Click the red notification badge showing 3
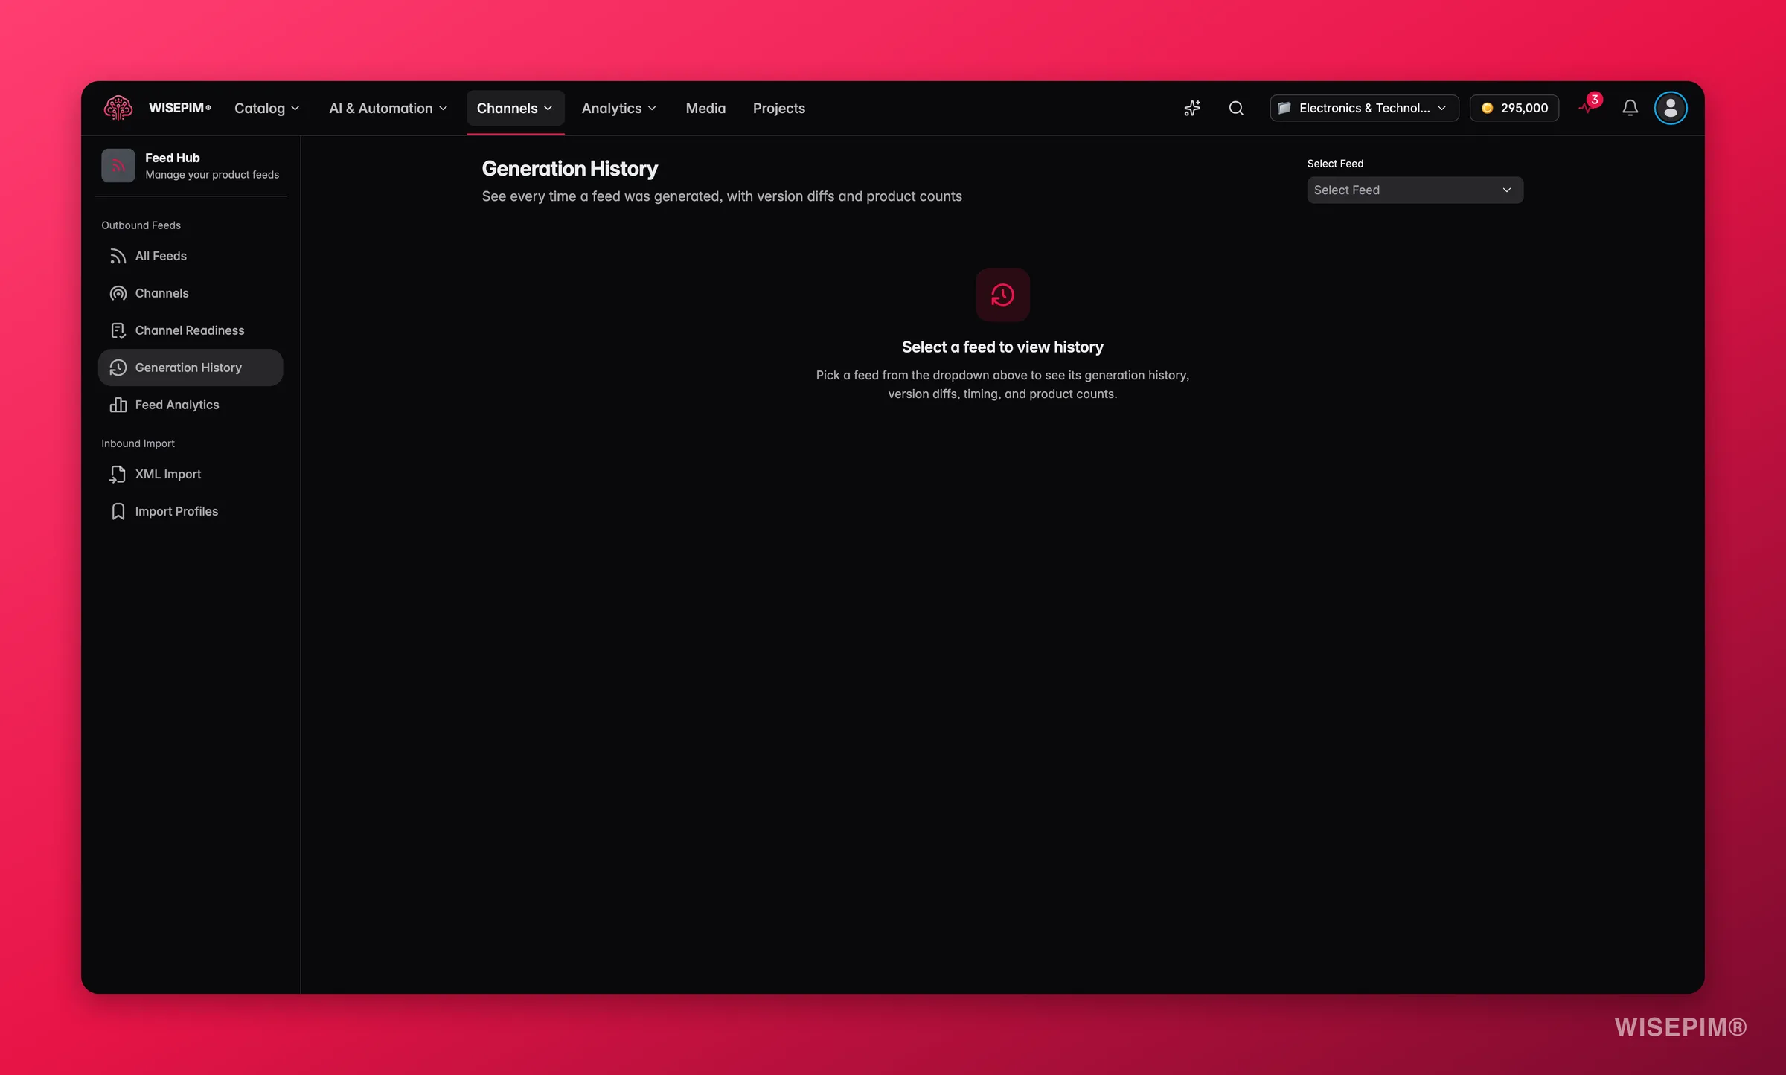This screenshot has height=1075, width=1786. click(x=1594, y=99)
